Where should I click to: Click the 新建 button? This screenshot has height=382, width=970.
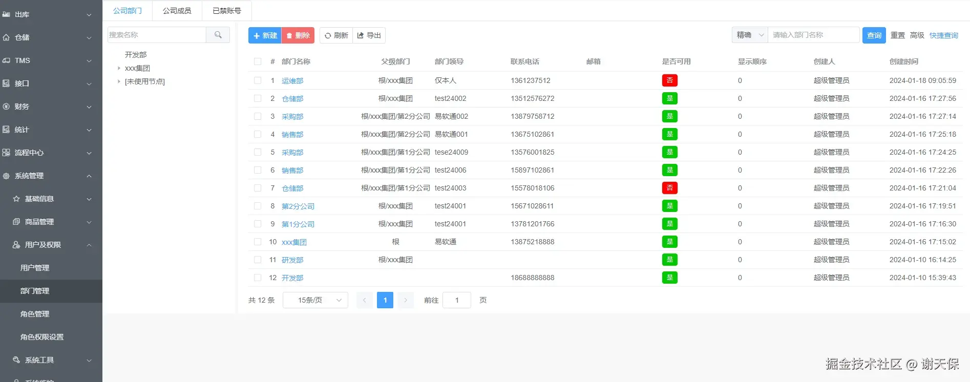point(265,35)
